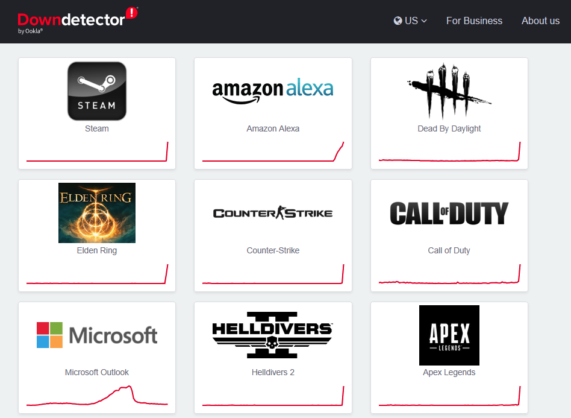The height and width of the screenshot is (418, 571).
Task: Open the Elden Ring label
Action: click(x=97, y=250)
